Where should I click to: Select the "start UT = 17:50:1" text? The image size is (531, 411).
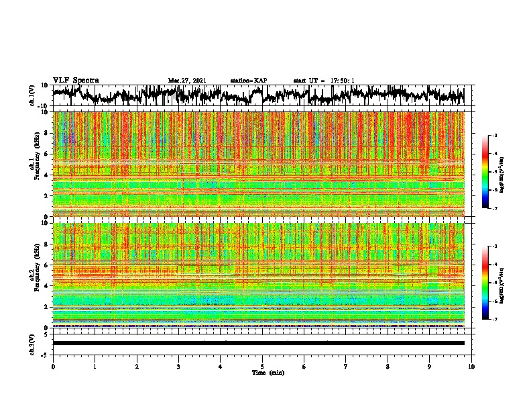pos(324,81)
